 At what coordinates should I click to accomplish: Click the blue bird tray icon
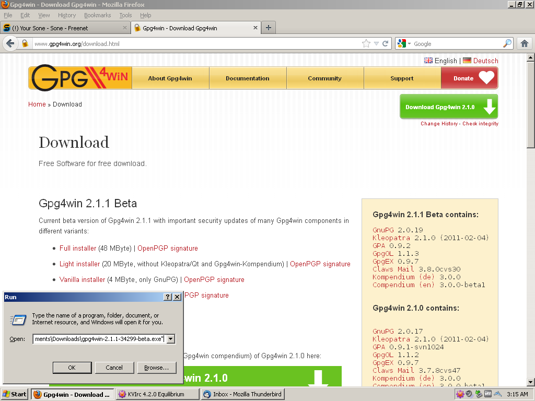(497, 394)
